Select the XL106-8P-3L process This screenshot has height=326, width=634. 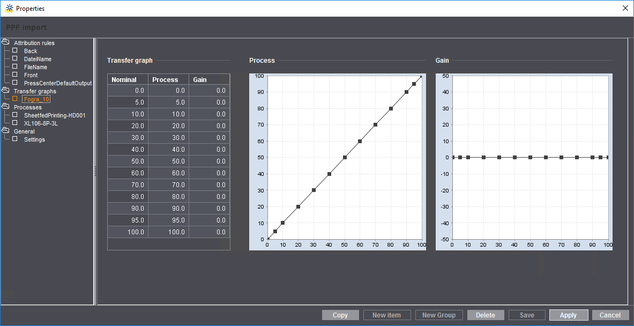pos(41,123)
